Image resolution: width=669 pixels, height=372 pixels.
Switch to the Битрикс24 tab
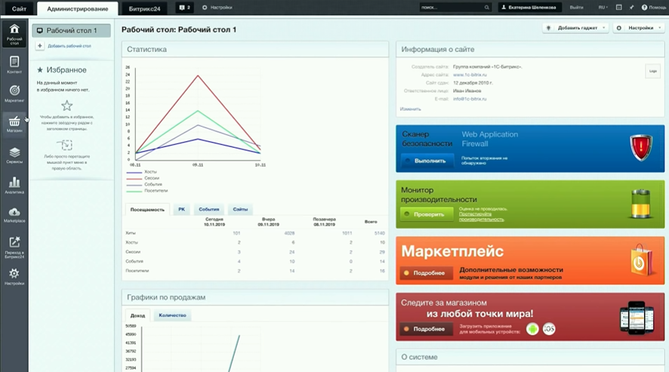click(145, 8)
